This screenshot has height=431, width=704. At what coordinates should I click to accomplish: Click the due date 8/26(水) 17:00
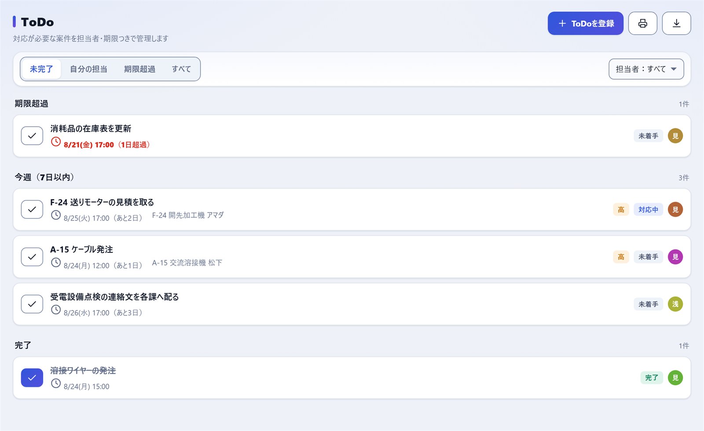click(87, 313)
